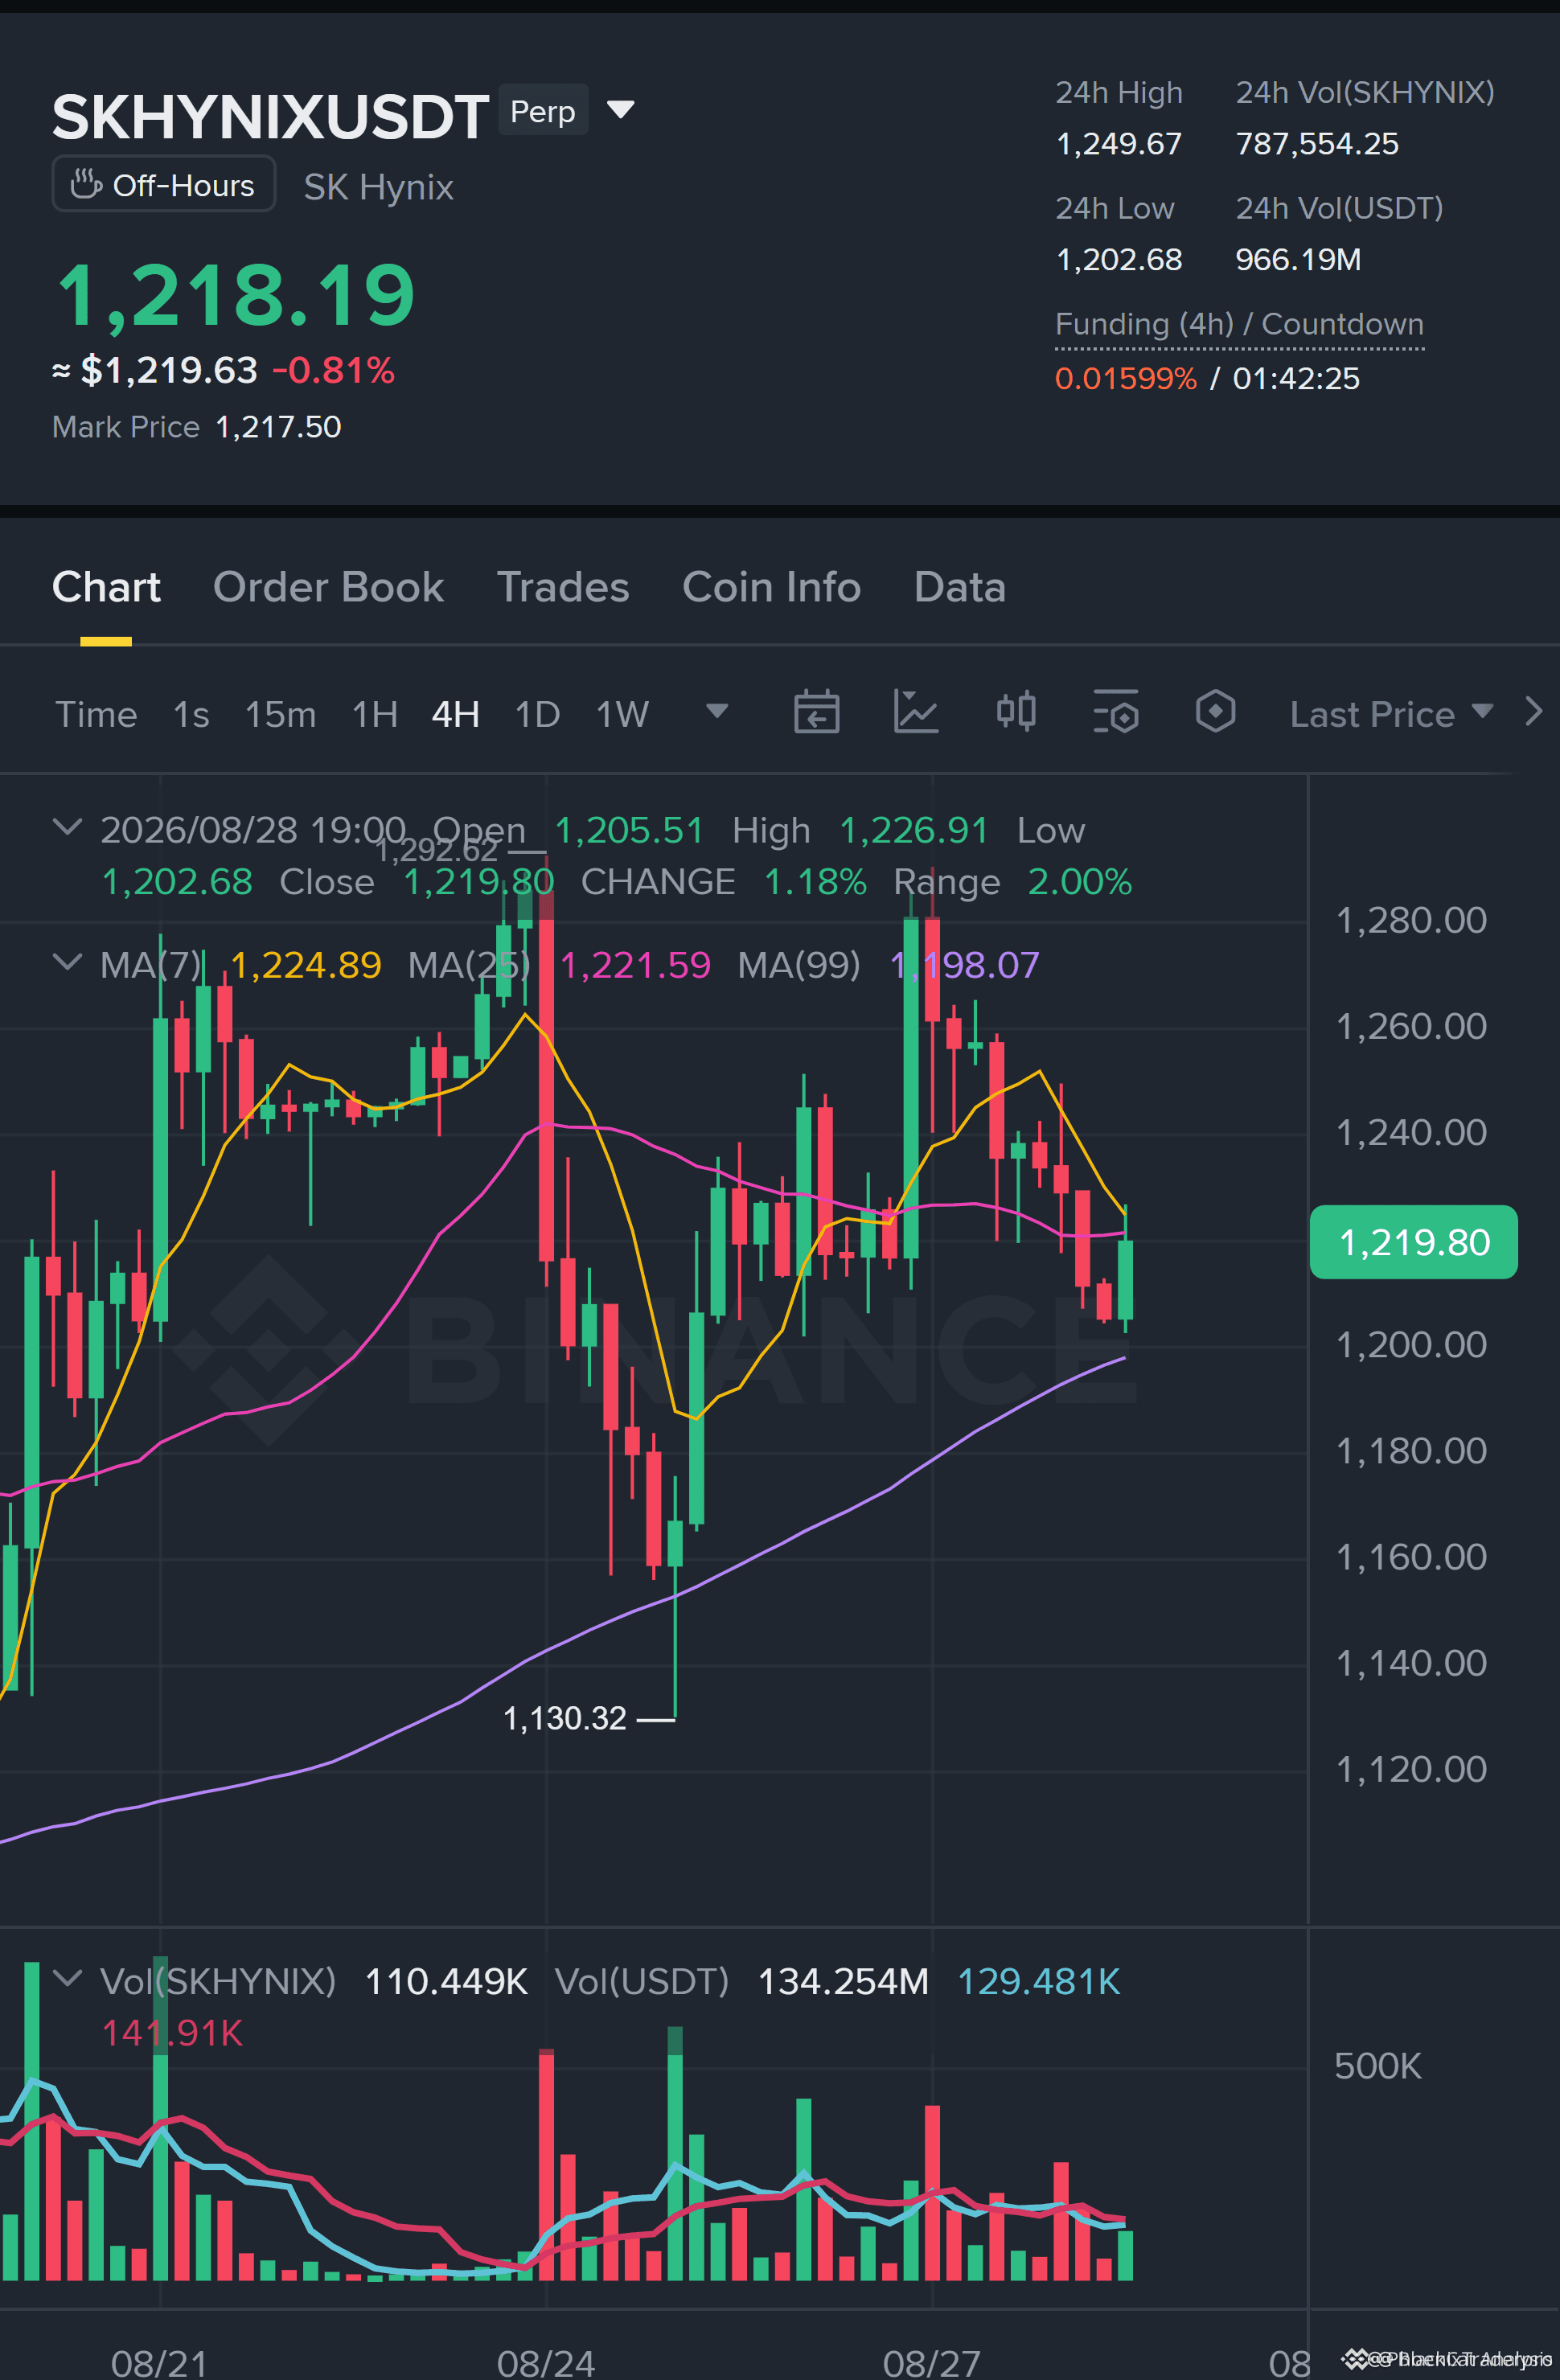Open the SKHYNIXUSDT pair selector dropdown arrow

pyautogui.click(x=621, y=109)
